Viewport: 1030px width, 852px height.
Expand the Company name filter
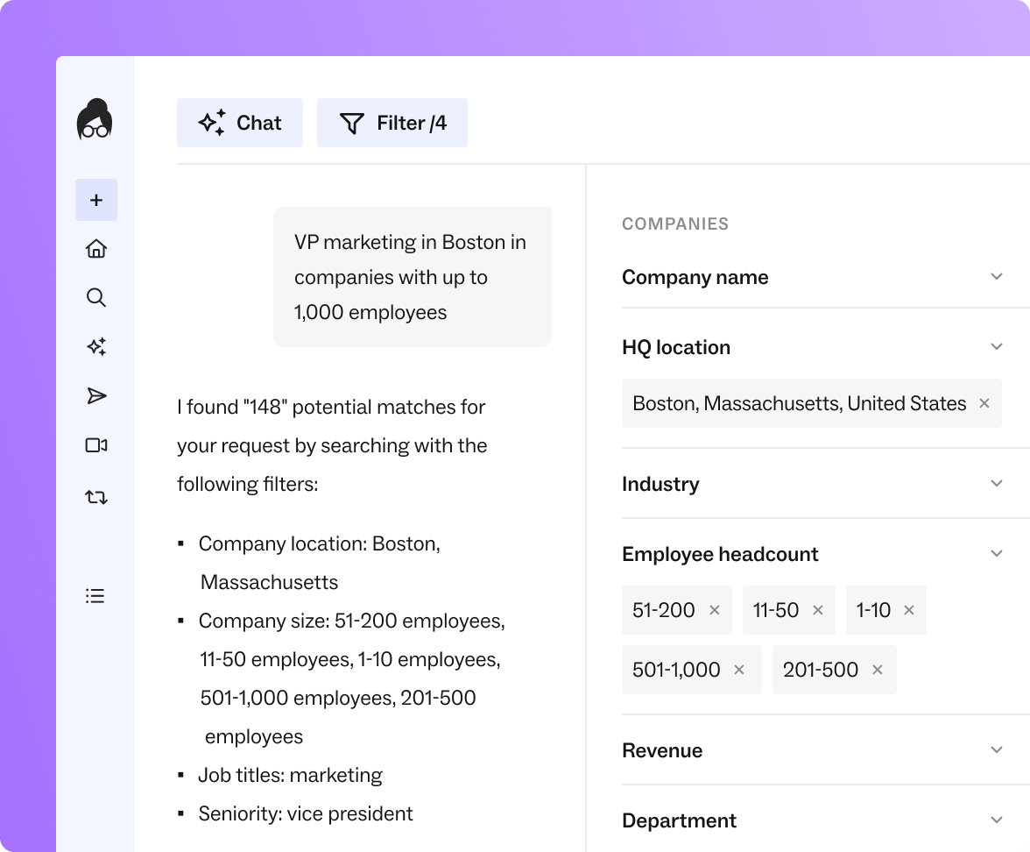click(996, 277)
